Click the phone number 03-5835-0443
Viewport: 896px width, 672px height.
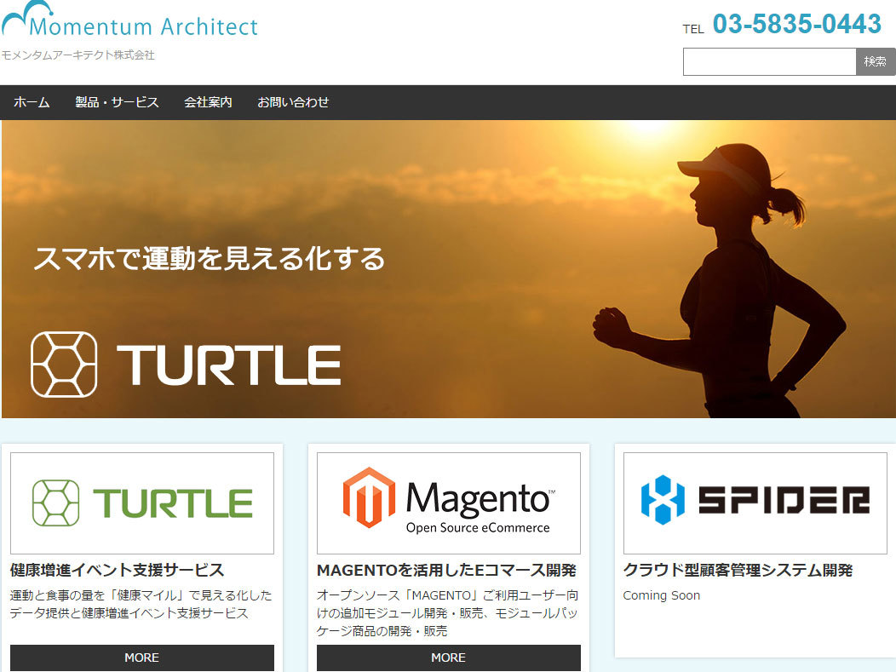click(x=796, y=24)
